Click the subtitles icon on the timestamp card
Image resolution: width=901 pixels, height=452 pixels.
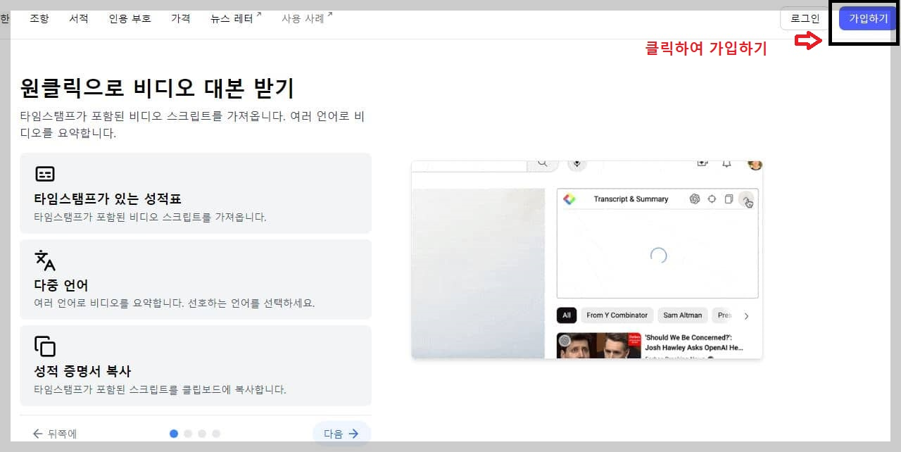click(x=45, y=174)
